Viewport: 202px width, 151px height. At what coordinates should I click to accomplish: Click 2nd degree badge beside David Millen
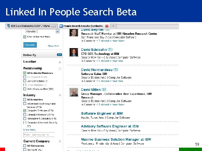click(x=104, y=89)
